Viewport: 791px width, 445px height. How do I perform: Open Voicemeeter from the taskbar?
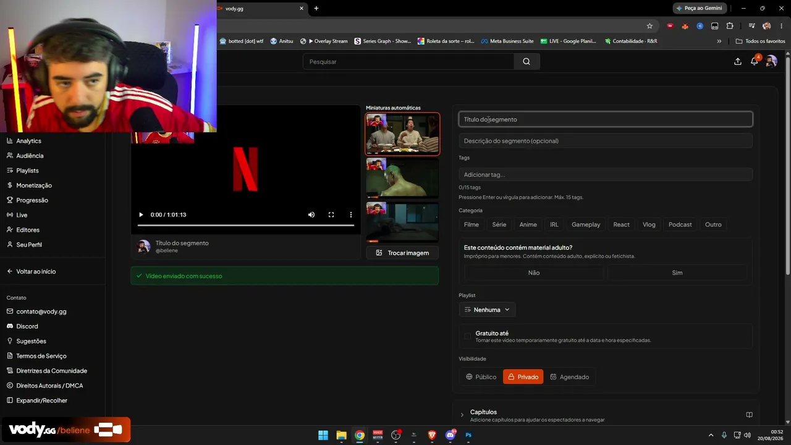[x=378, y=435]
